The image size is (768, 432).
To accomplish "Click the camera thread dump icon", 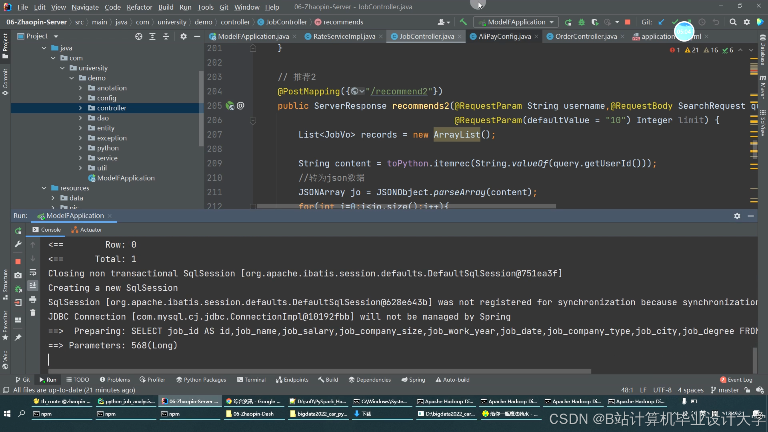I will [x=18, y=275].
